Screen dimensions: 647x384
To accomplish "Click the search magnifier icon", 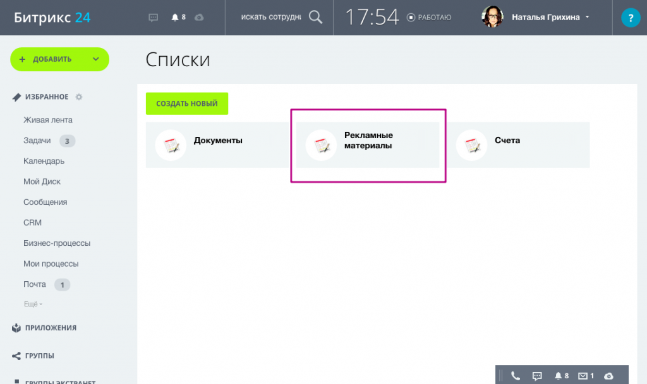I will (316, 17).
